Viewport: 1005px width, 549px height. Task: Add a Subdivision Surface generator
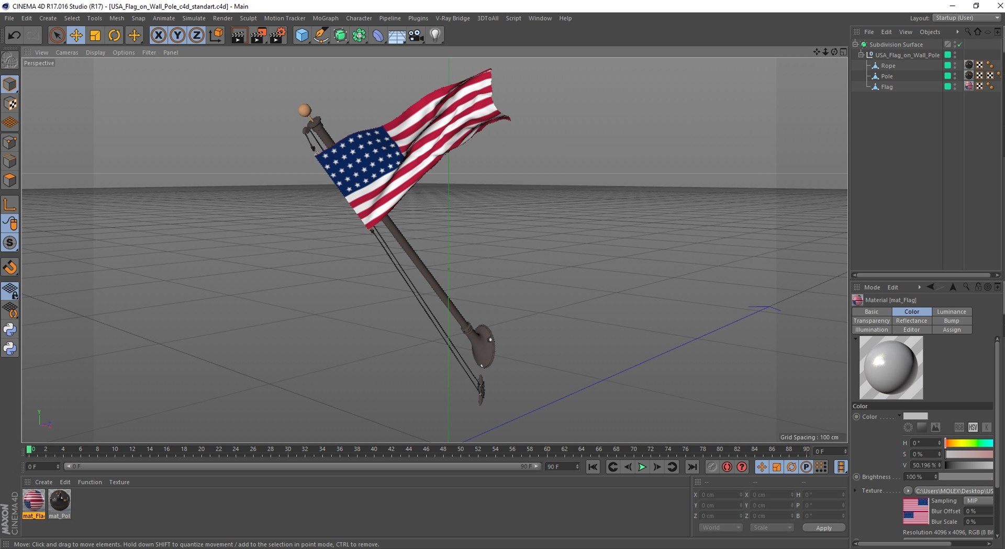[x=340, y=35]
